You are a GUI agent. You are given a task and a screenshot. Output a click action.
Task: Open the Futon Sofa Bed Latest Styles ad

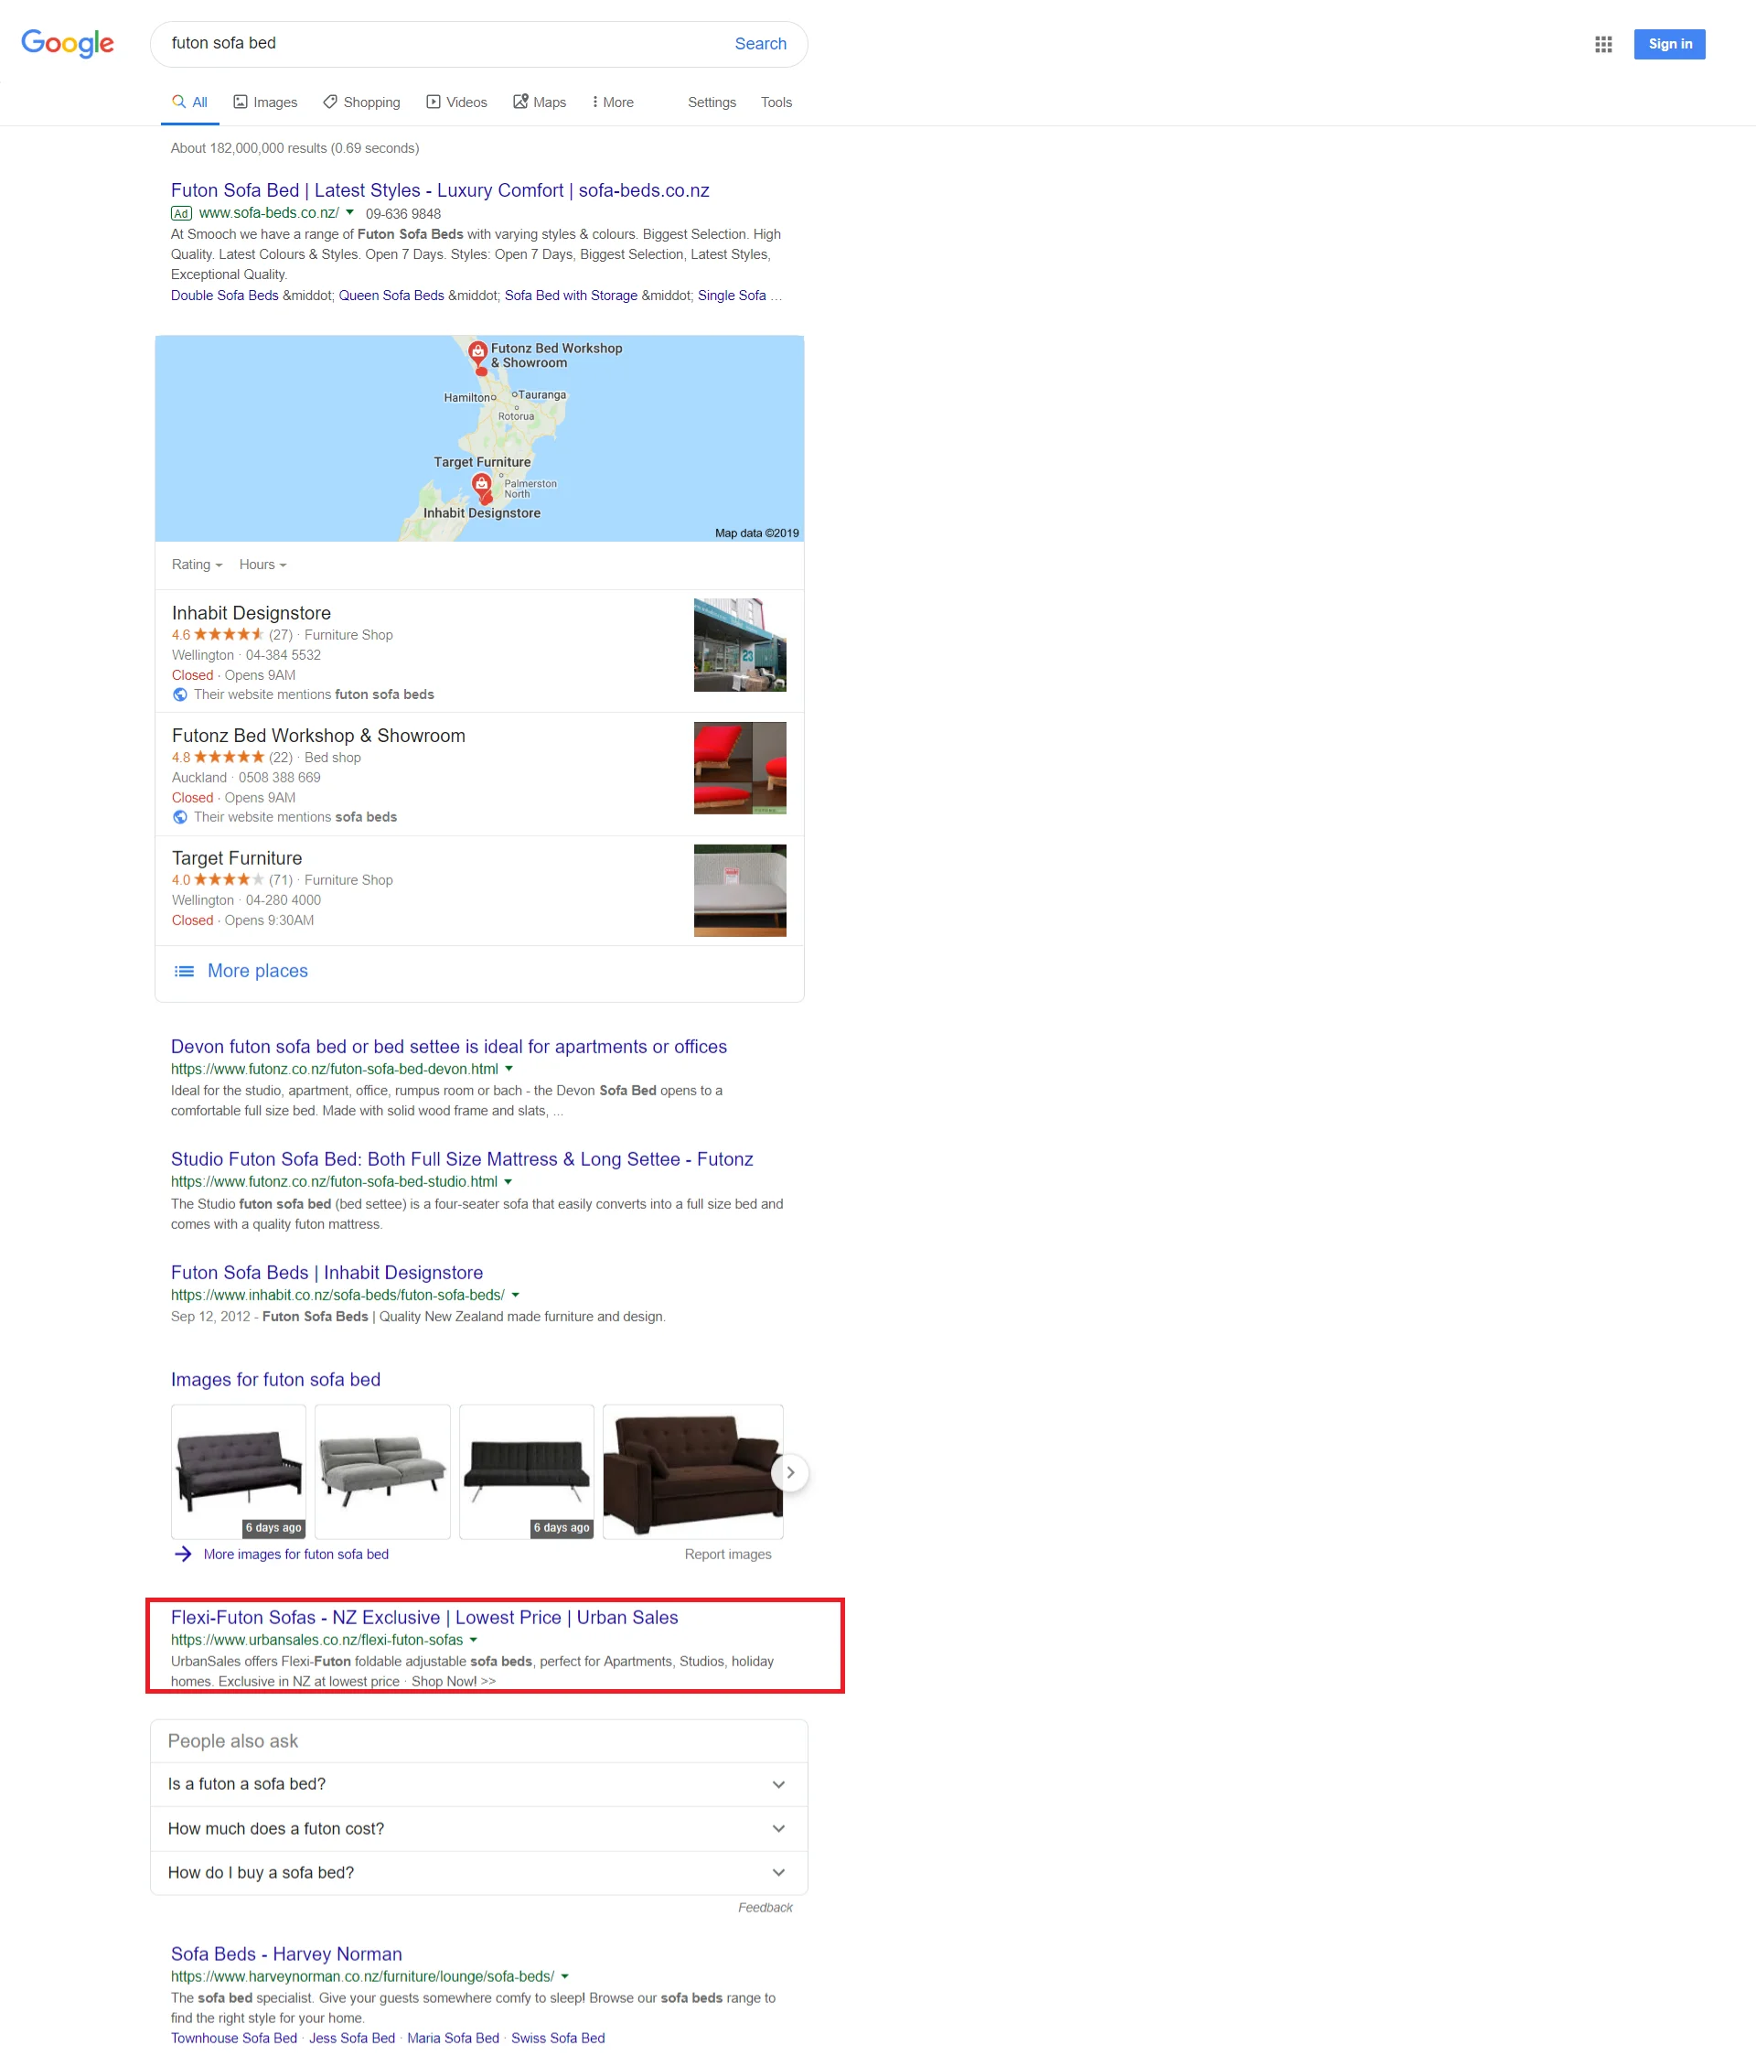click(x=440, y=190)
